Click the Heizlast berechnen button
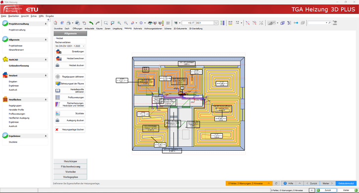359x193 pixels. 70,59
